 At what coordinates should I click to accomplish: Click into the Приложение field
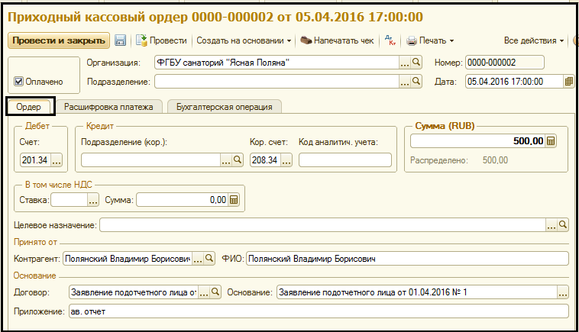click(319, 311)
